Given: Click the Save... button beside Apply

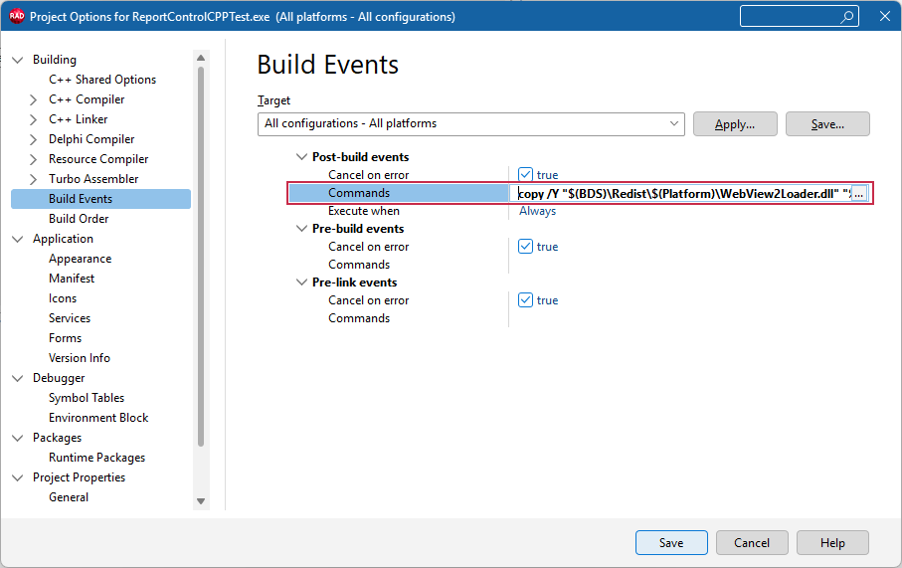Looking at the screenshot, I should point(827,124).
